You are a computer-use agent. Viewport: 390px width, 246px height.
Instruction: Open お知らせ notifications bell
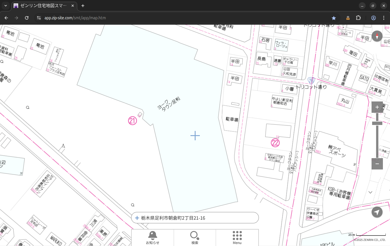pyautogui.click(x=153, y=237)
